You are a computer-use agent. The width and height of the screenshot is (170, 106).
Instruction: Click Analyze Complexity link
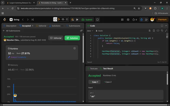[17, 57]
